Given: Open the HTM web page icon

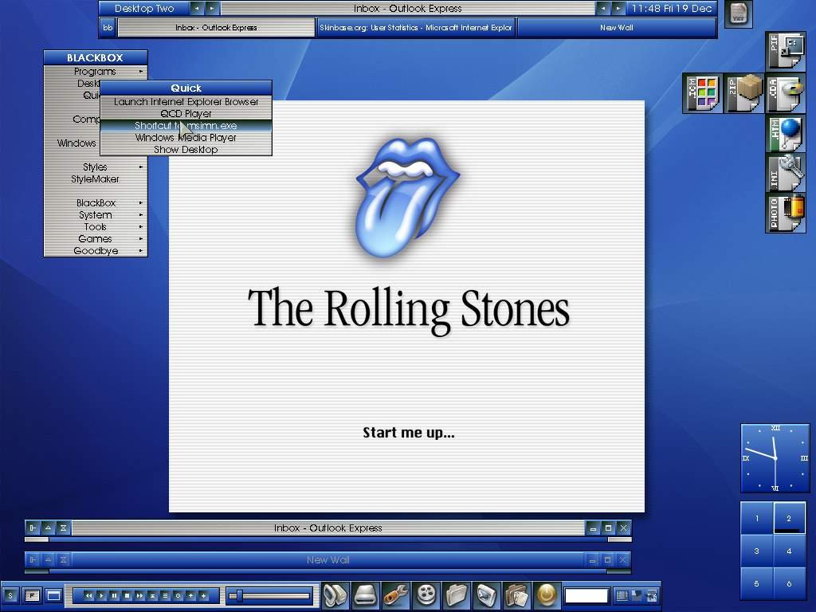Looking at the screenshot, I should pyautogui.click(x=786, y=134).
